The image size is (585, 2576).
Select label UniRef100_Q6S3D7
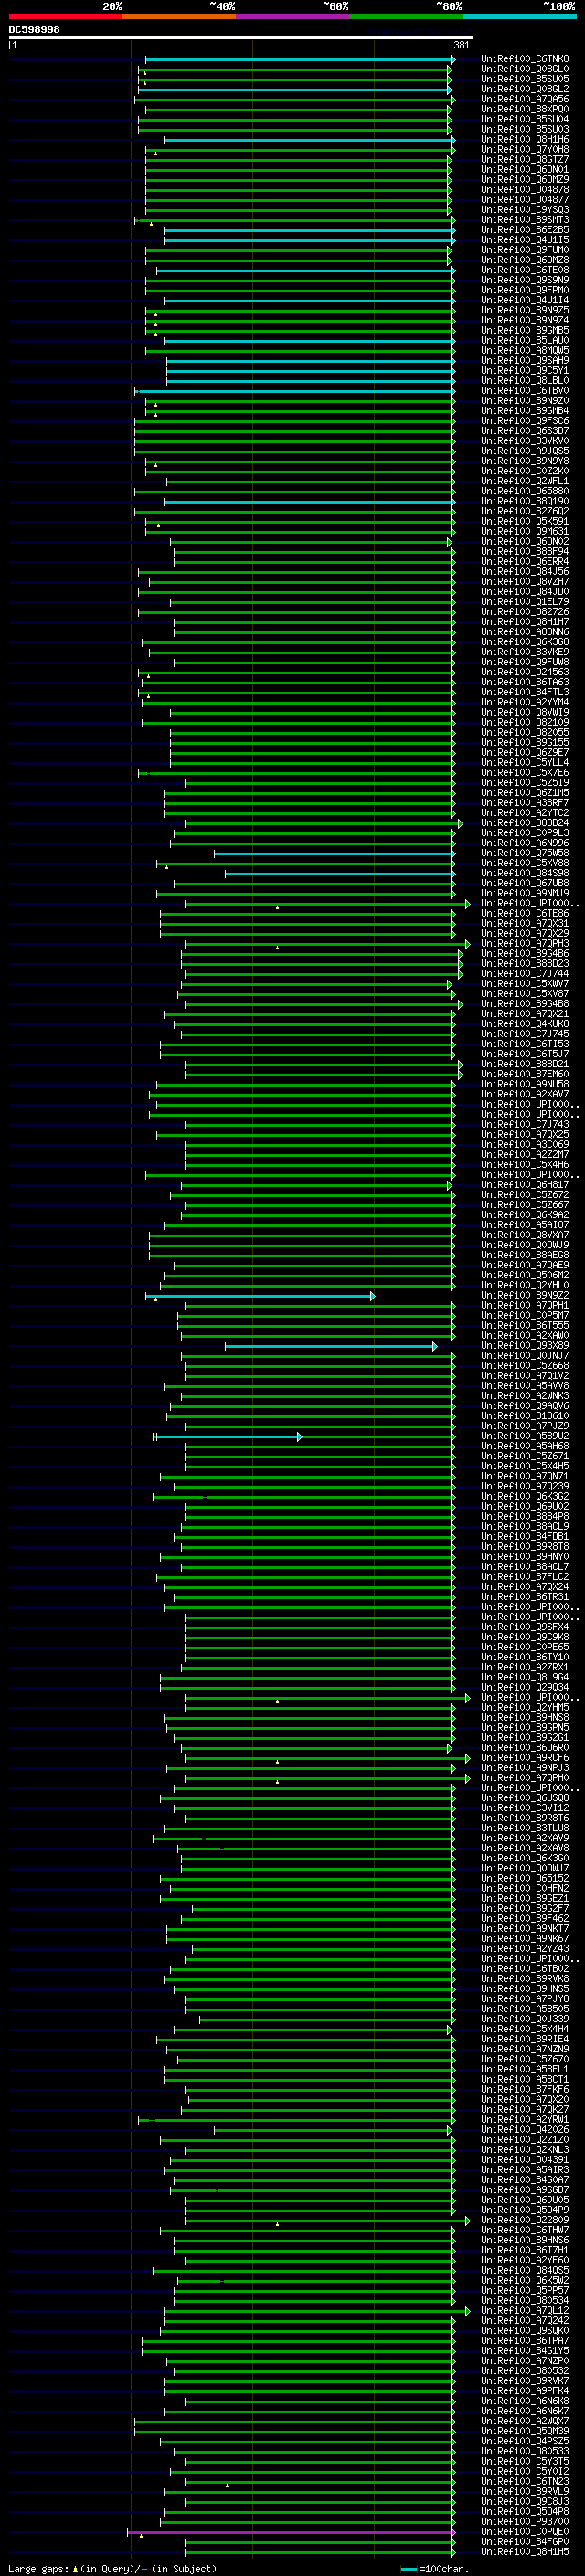tap(525, 431)
